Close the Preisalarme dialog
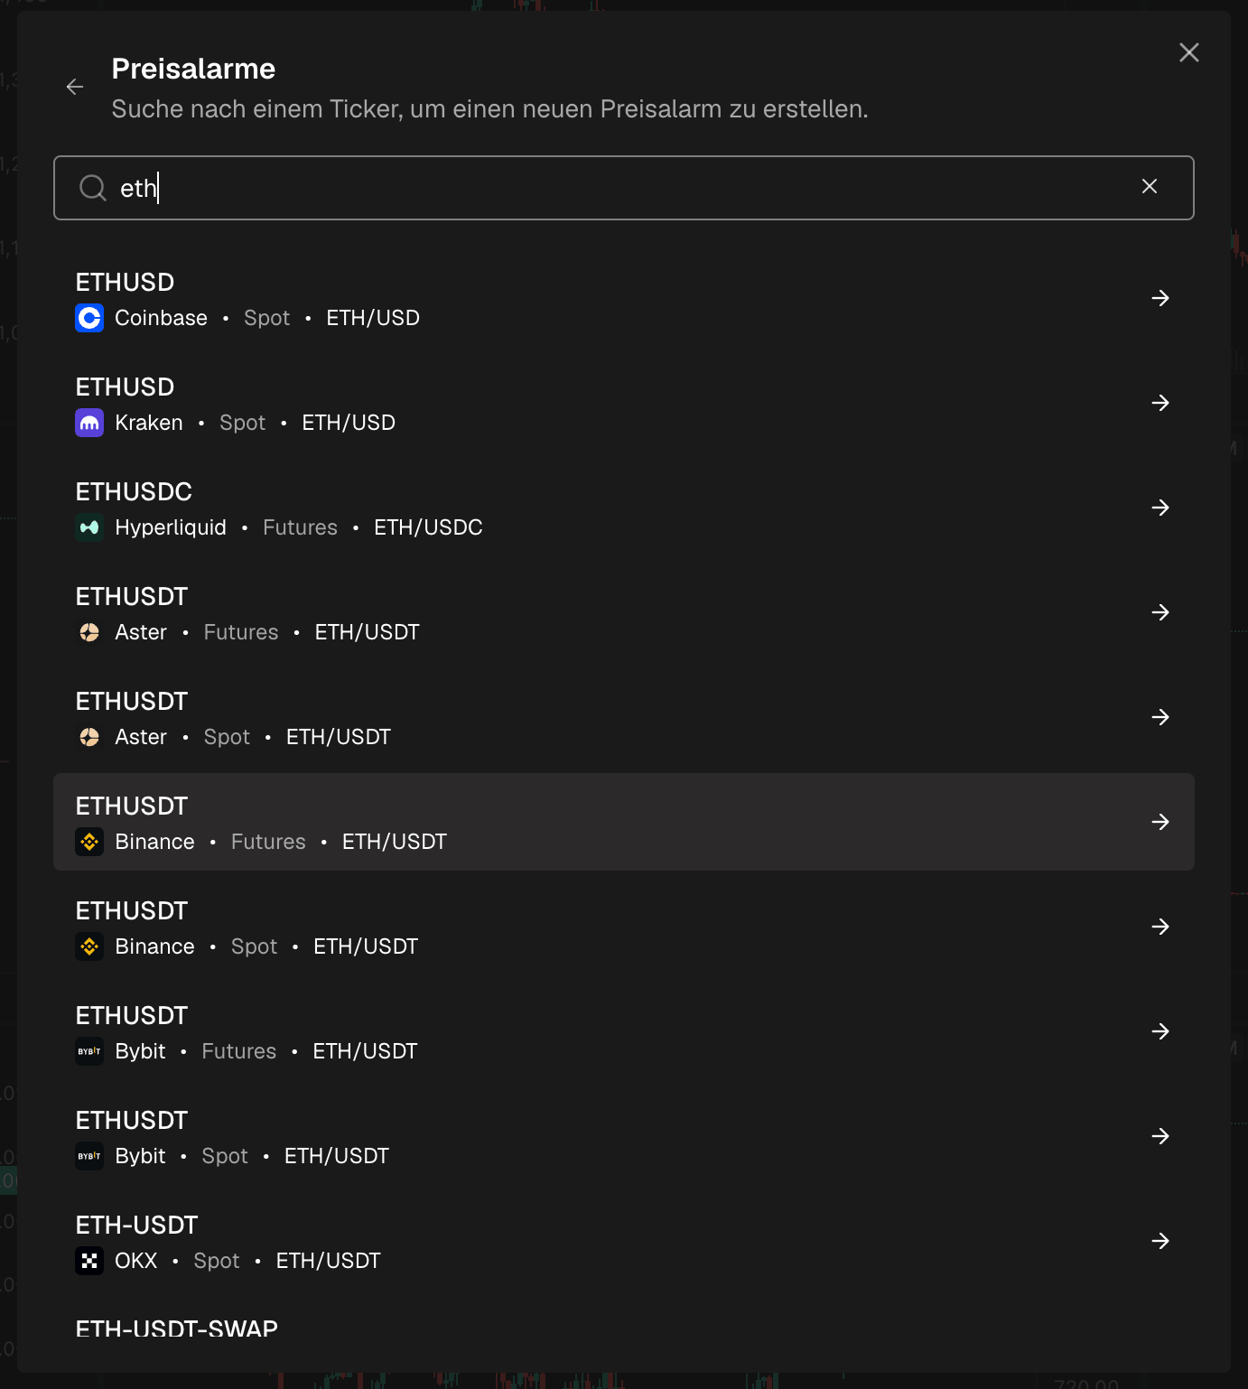Viewport: 1248px width, 1389px height. click(x=1189, y=52)
